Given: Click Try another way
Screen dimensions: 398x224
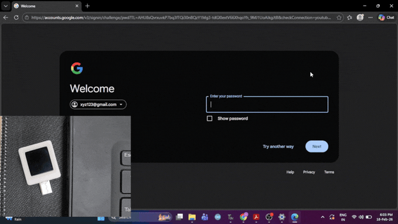Looking at the screenshot, I should pyautogui.click(x=278, y=147).
